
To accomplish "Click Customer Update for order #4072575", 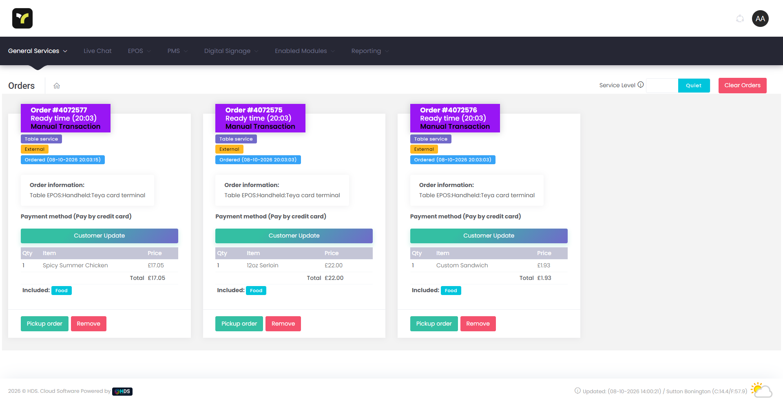I will (x=294, y=236).
